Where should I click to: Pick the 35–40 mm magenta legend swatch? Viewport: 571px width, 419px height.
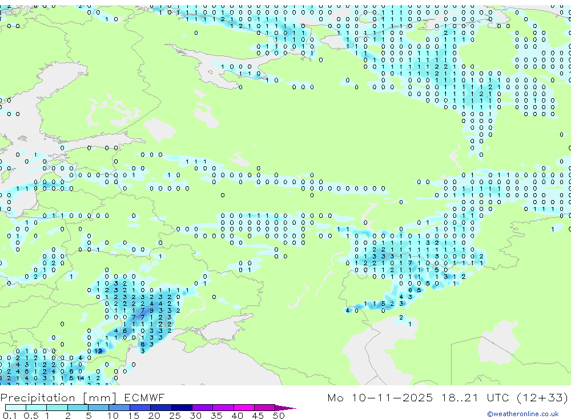(223, 408)
